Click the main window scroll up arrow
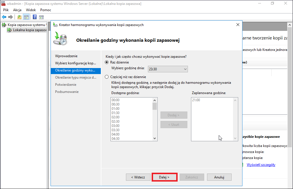The height and width of the screenshot is (189, 293). coord(290,25)
